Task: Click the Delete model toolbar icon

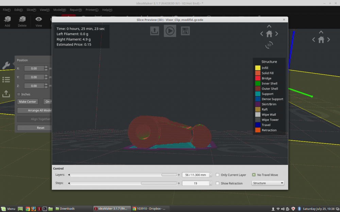Action: (22, 22)
